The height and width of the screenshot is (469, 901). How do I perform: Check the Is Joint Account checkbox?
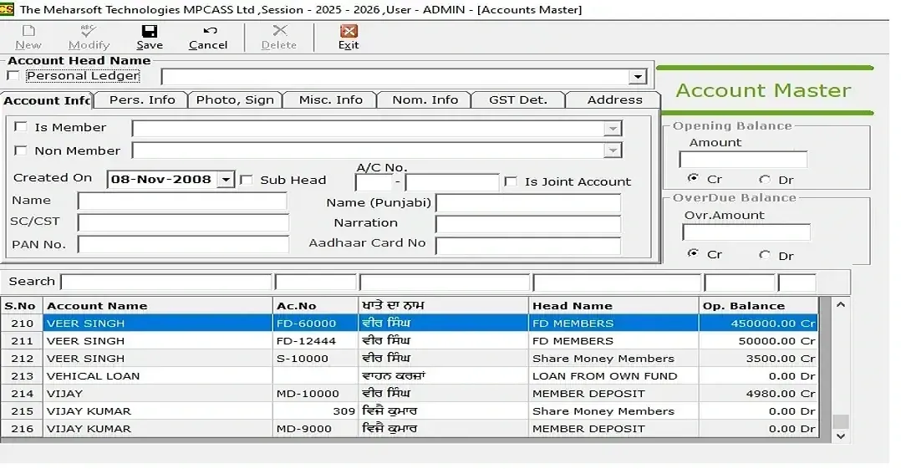[510, 181]
